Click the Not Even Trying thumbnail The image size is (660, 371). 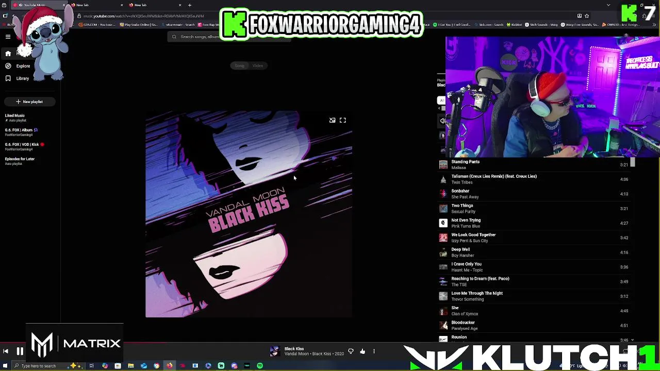(x=443, y=223)
